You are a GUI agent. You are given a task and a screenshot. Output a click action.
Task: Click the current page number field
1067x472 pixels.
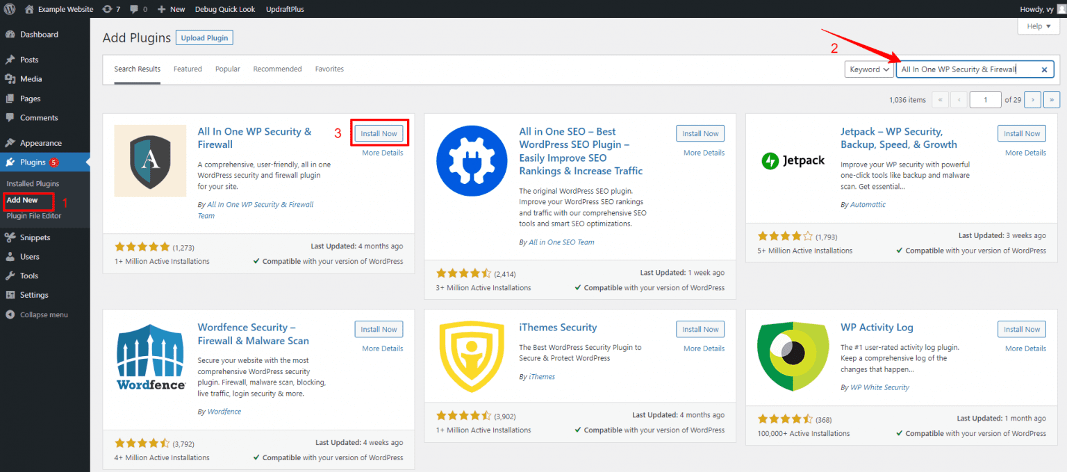pos(986,99)
